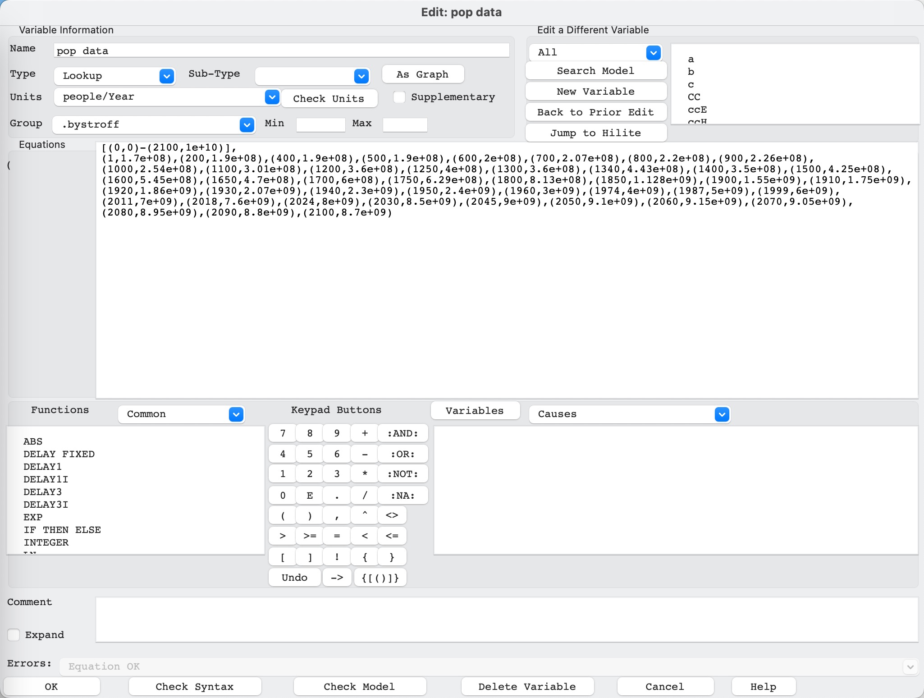Select variable CC in the list
This screenshot has height=698, width=924.
(x=694, y=97)
